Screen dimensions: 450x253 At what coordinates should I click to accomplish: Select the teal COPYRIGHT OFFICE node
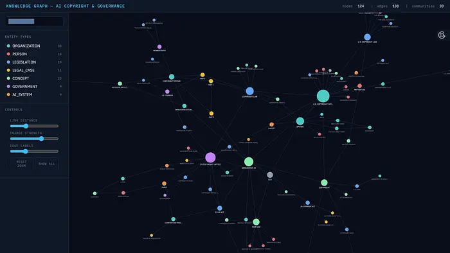[172, 77]
